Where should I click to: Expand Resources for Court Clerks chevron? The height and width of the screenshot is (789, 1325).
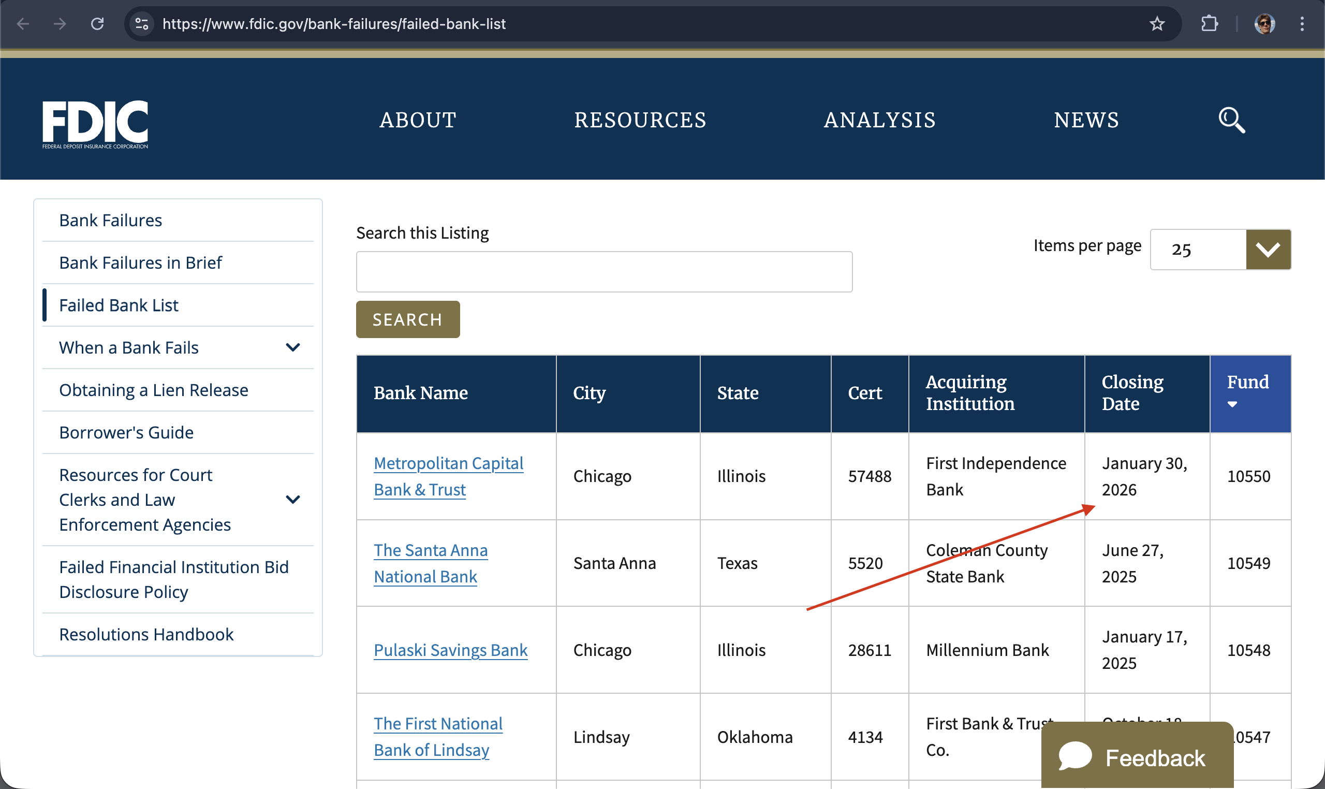(293, 499)
